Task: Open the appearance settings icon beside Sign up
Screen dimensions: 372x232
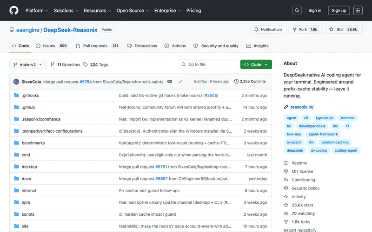Action: coord(358,10)
